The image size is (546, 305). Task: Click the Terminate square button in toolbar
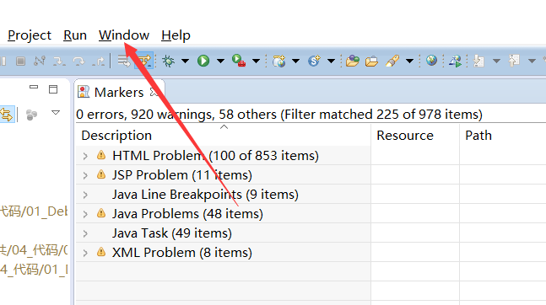20,62
